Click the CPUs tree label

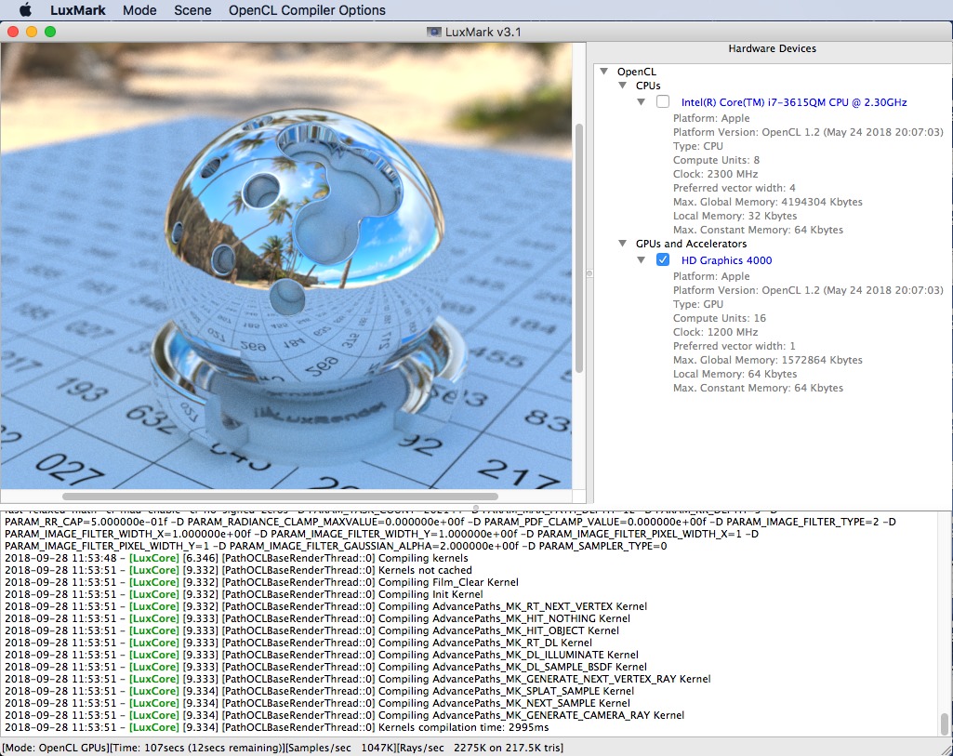[x=648, y=86]
